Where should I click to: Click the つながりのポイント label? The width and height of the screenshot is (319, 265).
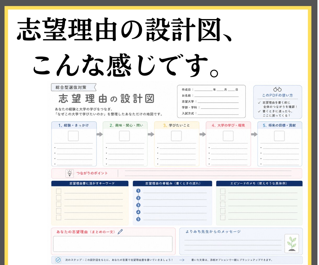(92, 173)
